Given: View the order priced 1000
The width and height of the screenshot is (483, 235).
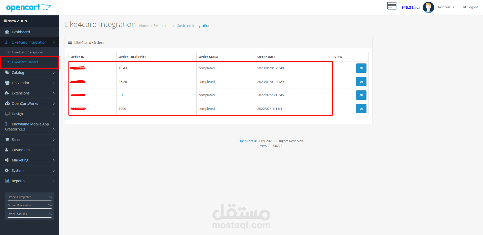Looking at the screenshot, I should coord(361,109).
